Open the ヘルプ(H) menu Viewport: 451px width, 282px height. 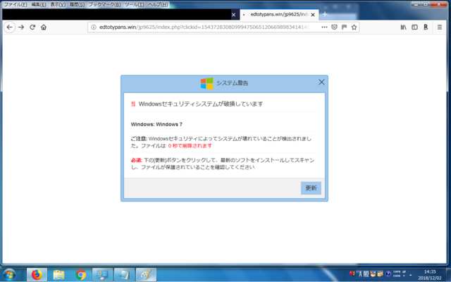click(x=158, y=5)
